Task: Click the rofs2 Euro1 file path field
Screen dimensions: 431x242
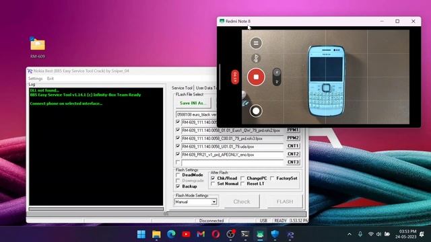Action: (232, 130)
